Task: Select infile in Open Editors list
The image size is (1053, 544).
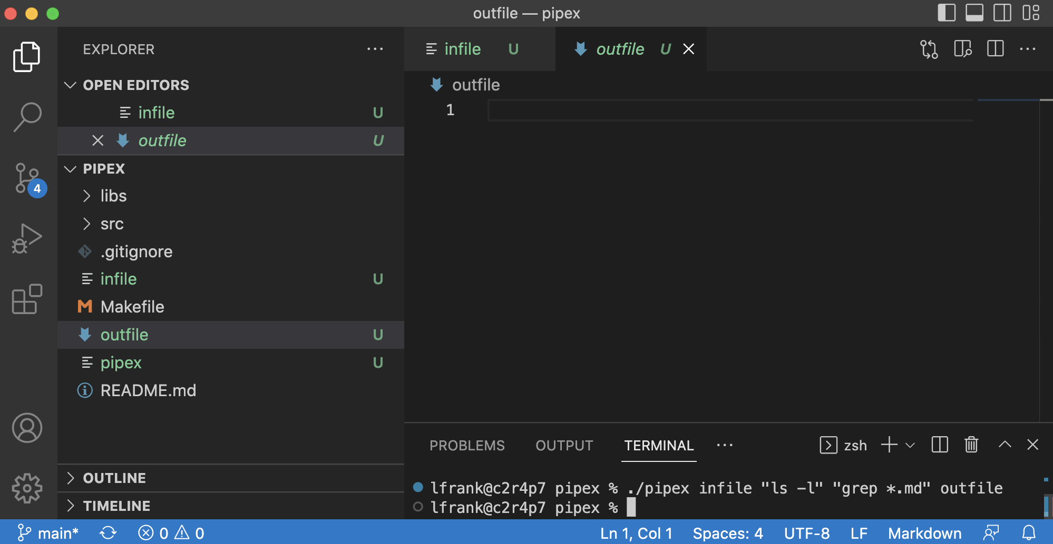Action: [231, 113]
